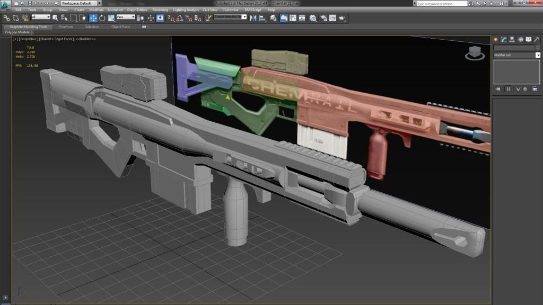The height and width of the screenshot is (305, 543).
Task: Click the ViewCube in the viewport
Action: (x=475, y=53)
